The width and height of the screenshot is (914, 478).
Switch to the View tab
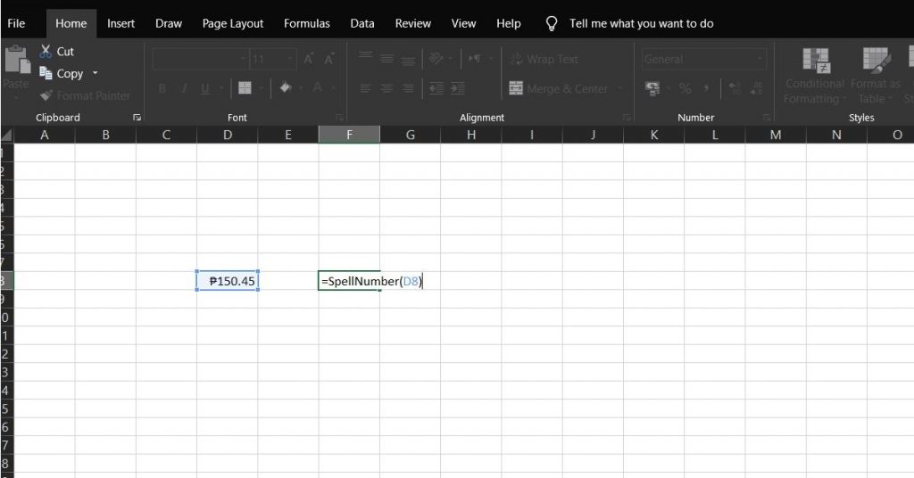pos(463,23)
